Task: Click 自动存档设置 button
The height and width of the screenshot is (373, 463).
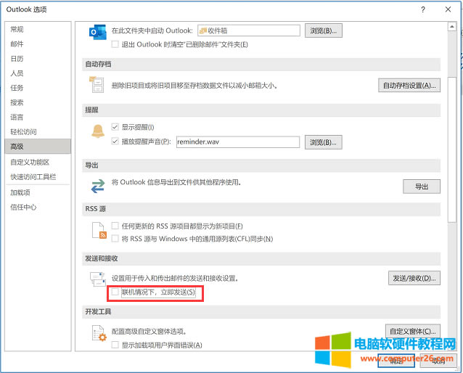Action: click(409, 86)
